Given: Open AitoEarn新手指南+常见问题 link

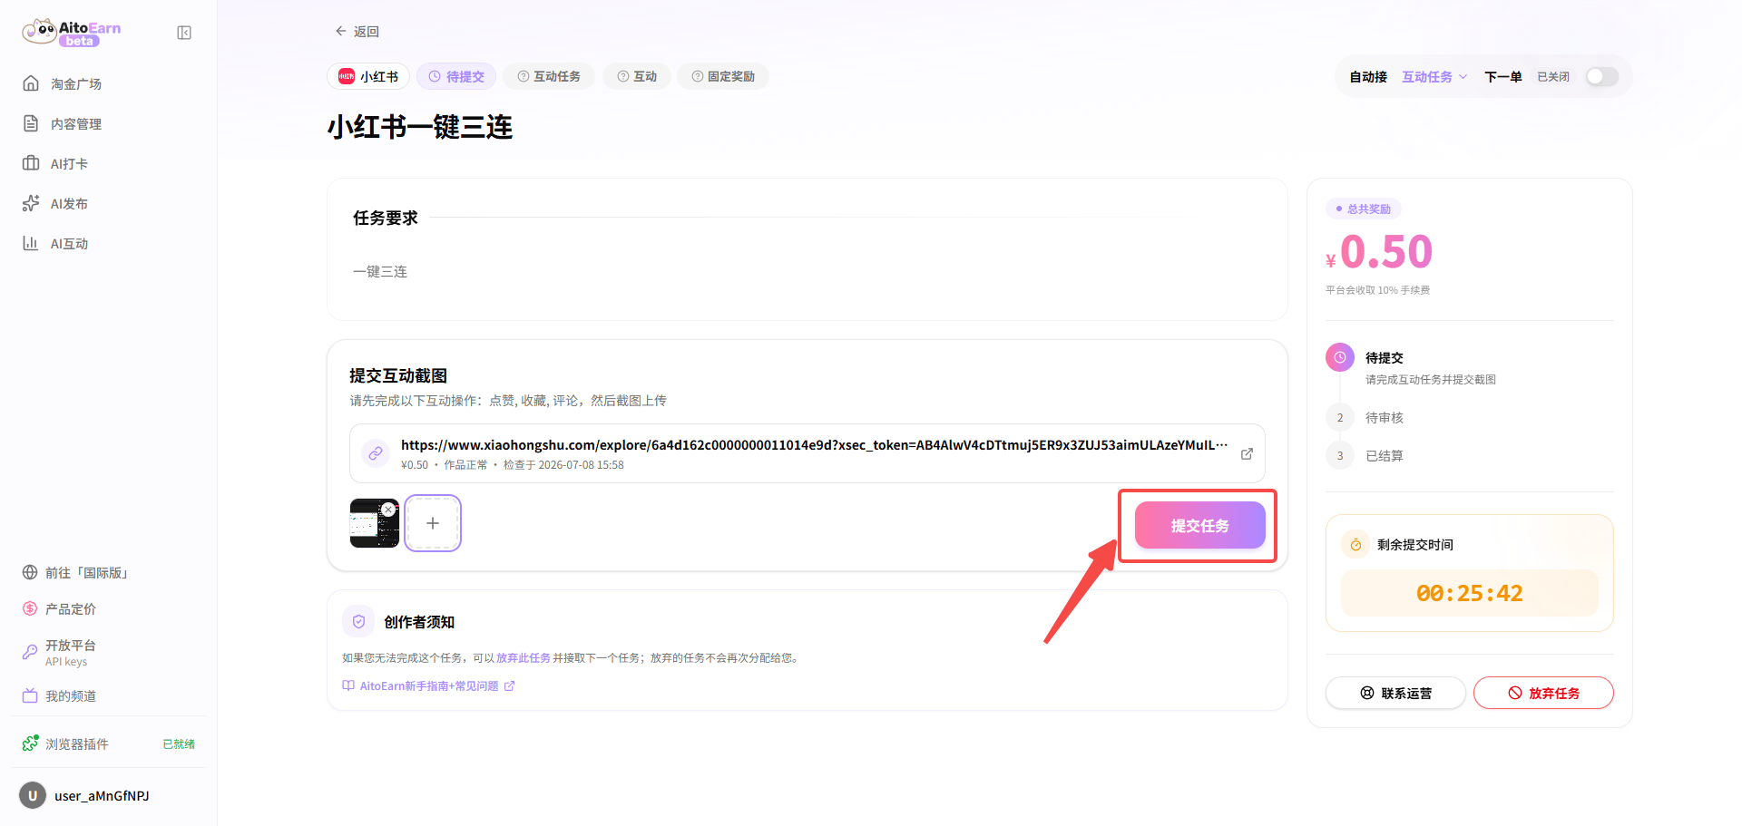Looking at the screenshot, I should coord(429,686).
